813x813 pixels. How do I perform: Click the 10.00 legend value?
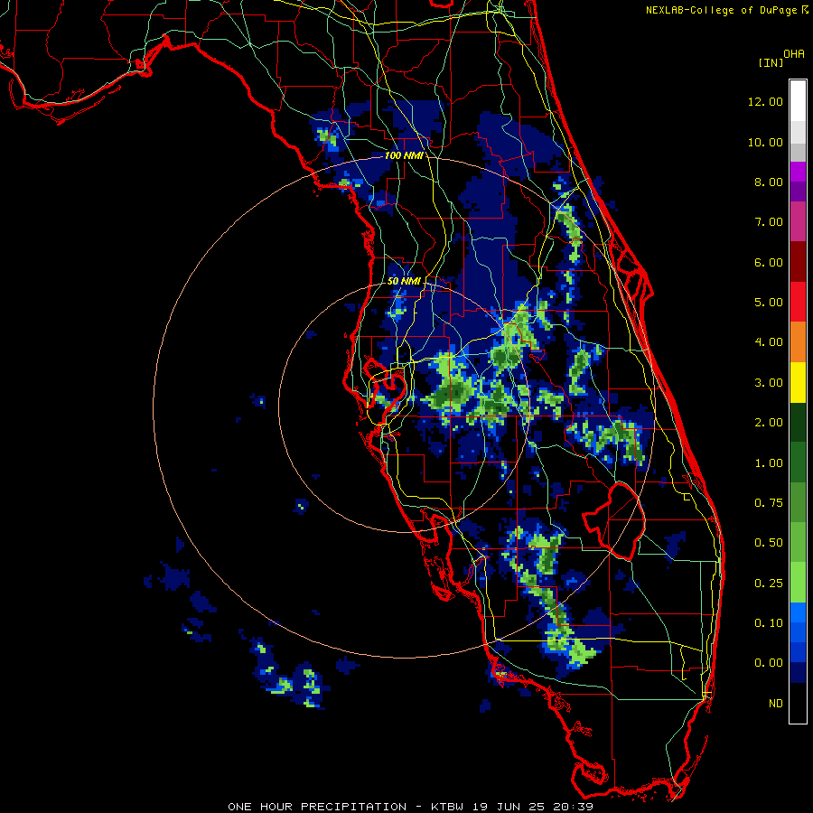pyautogui.click(x=765, y=142)
